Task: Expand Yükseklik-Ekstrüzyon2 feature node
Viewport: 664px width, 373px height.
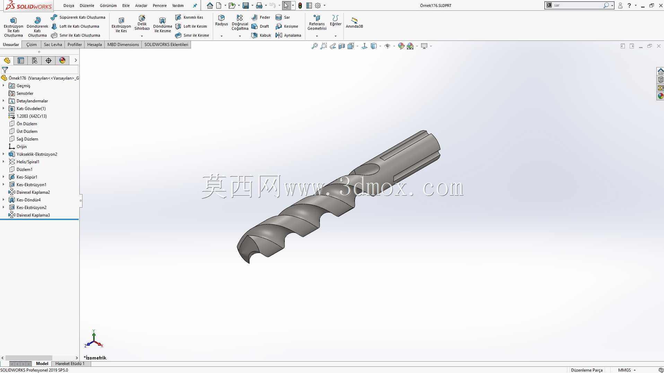Action: click(x=3, y=154)
